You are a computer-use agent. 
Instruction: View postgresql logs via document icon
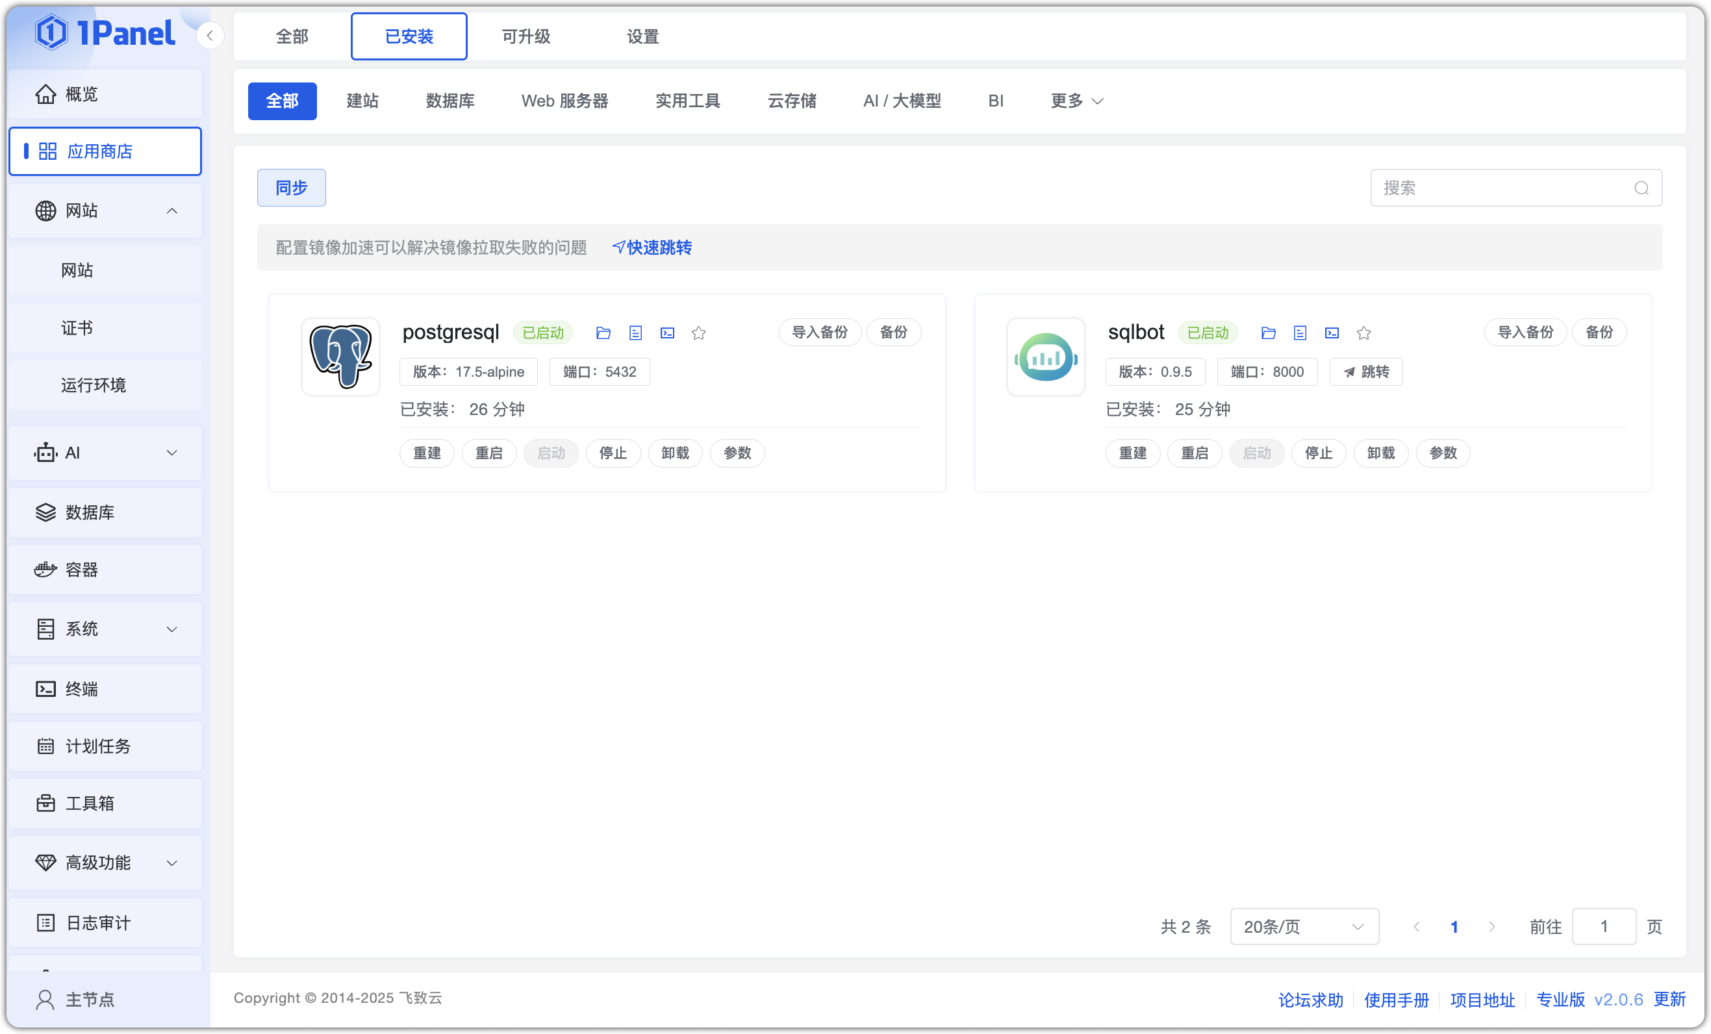[x=635, y=333]
